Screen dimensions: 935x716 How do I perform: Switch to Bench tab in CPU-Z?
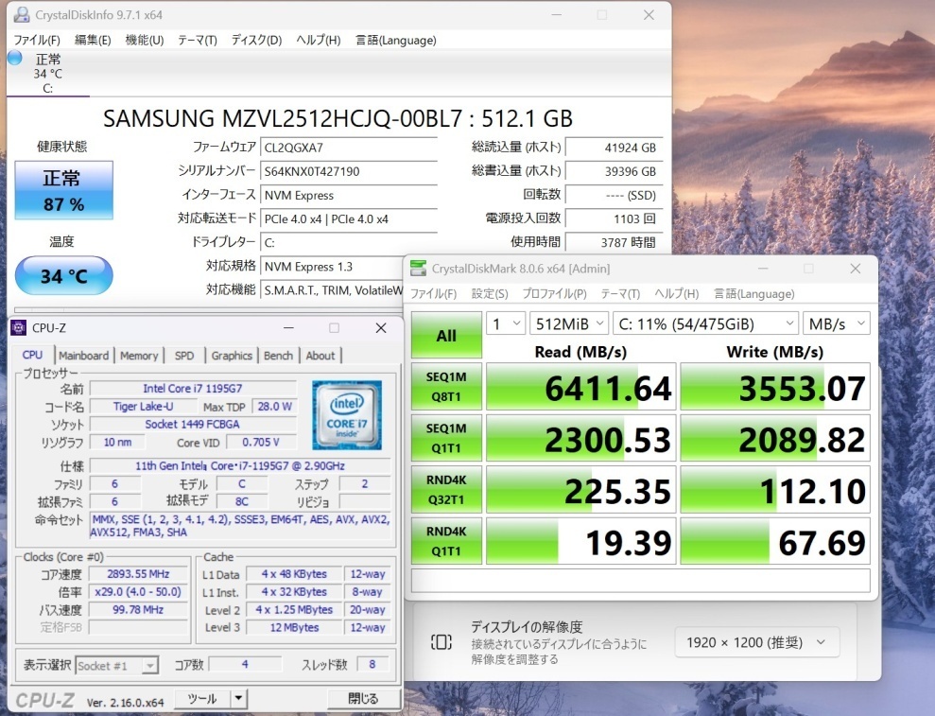(x=278, y=356)
